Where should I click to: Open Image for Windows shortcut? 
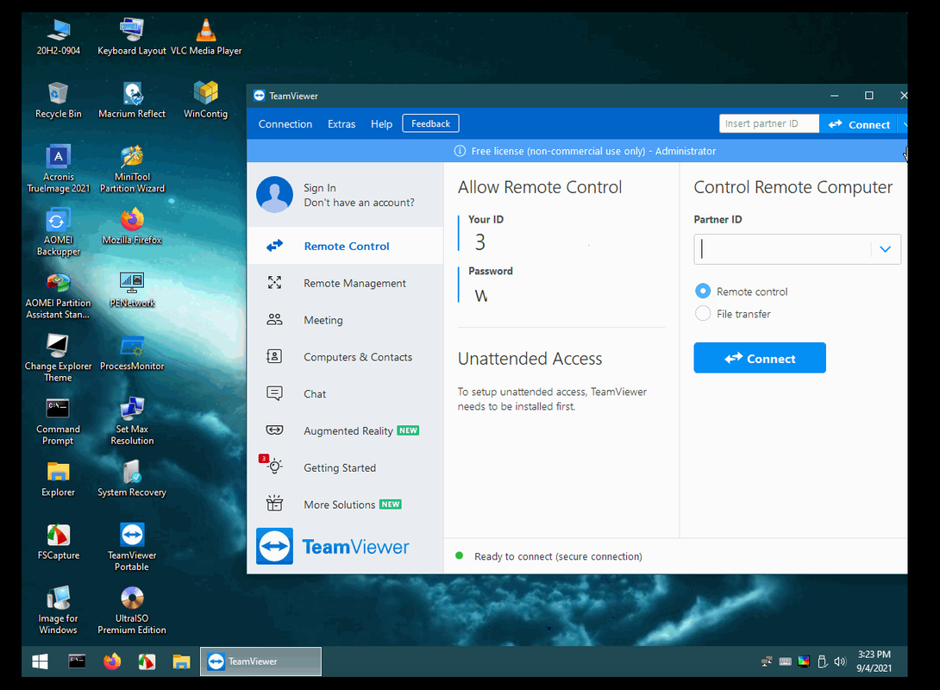[x=58, y=611]
